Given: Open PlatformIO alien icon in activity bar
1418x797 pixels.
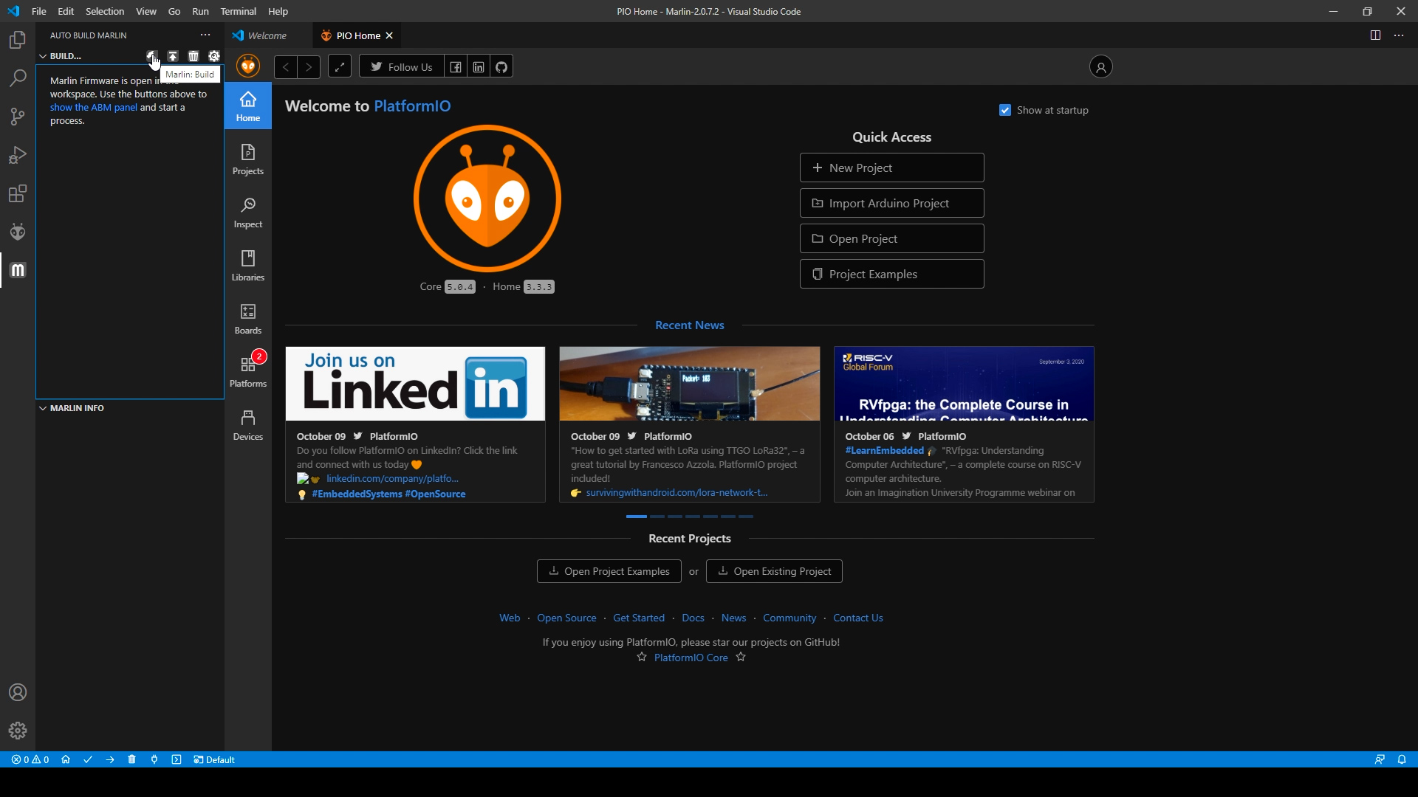Looking at the screenshot, I should [x=18, y=232].
